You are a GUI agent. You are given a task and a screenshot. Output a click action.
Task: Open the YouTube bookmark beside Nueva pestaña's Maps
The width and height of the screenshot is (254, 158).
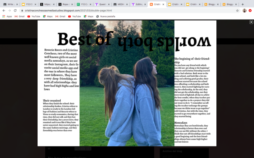(75, 17)
